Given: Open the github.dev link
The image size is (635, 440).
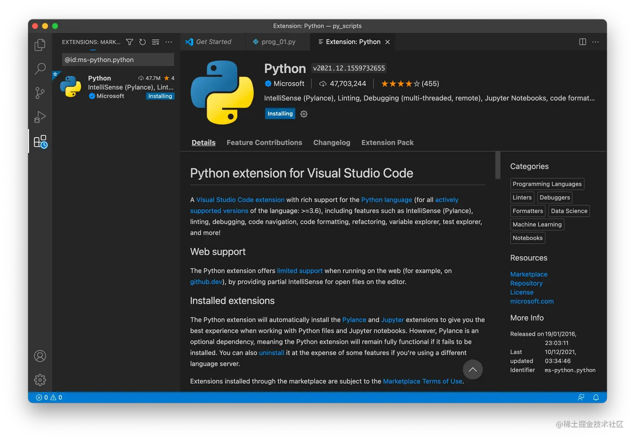Looking at the screenshot, I should (206, 281).
